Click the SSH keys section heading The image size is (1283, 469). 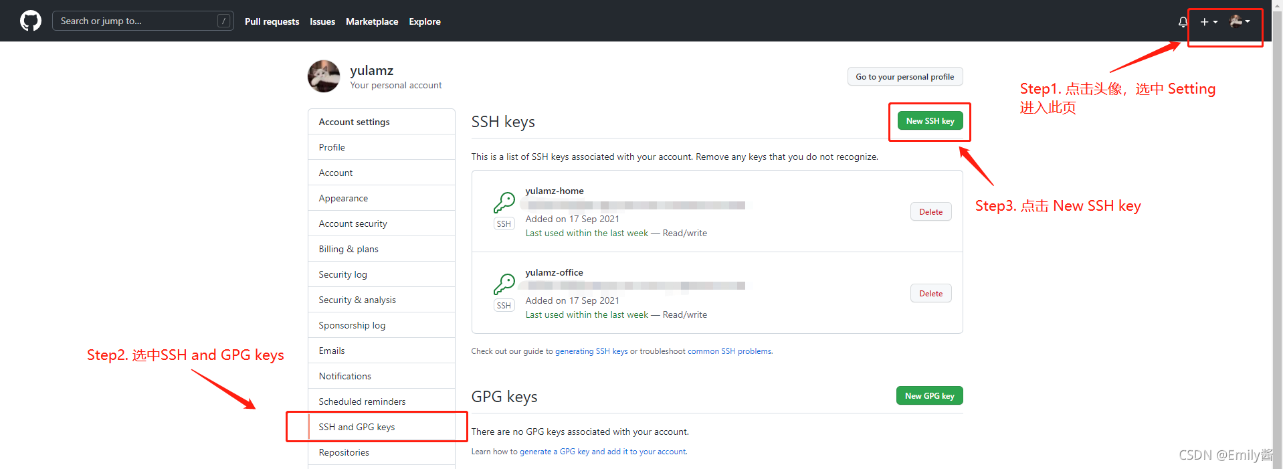(x=503, y=122)
